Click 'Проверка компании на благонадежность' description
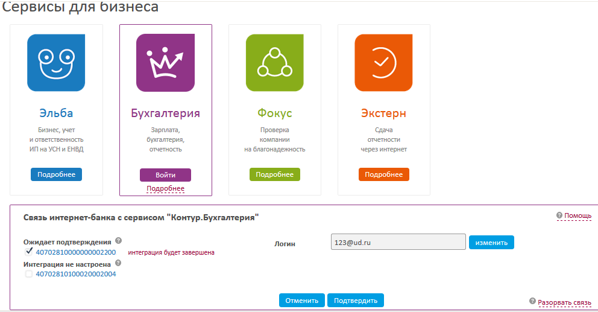598x312 pixels. tap(275, 140)
